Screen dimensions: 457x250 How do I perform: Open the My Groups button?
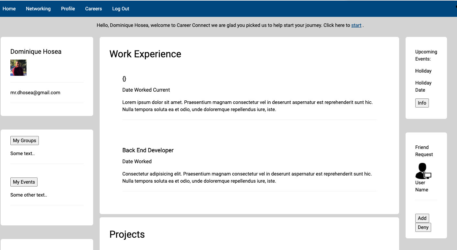pos(25,141)
